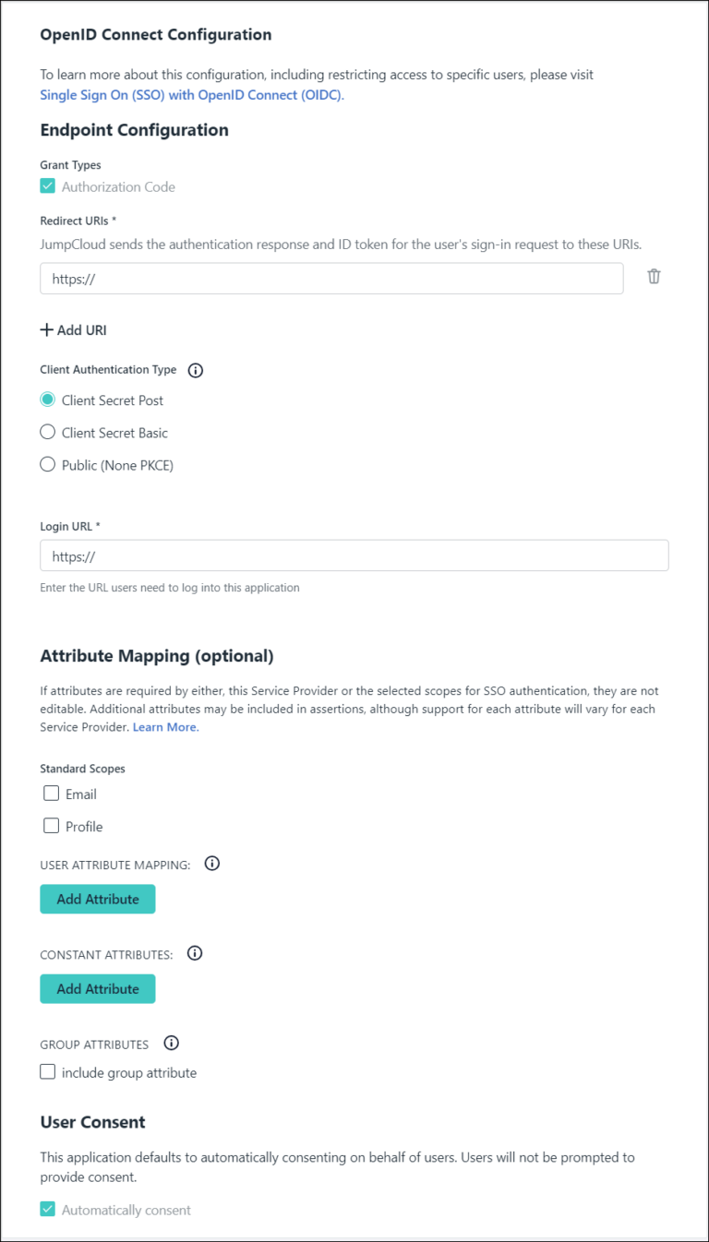
Task: Click the Learn More link under Attribute Mapping
Action: tap(164, 726)
